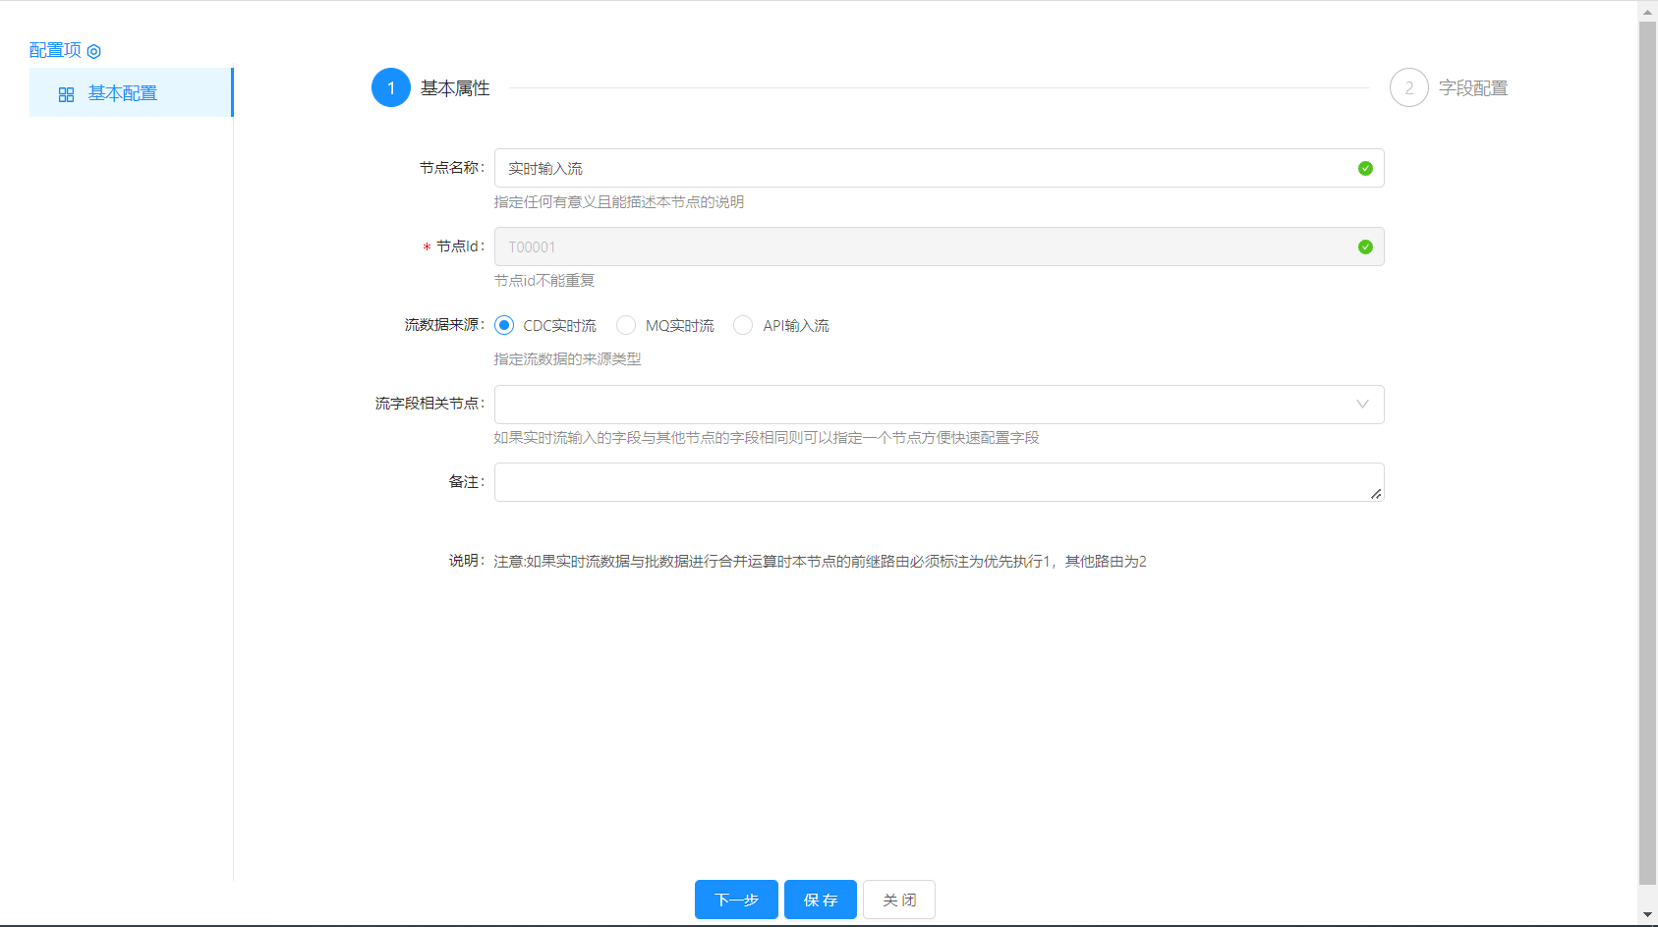
Task: Click the target icon beside 配置项
Action: 94,51
